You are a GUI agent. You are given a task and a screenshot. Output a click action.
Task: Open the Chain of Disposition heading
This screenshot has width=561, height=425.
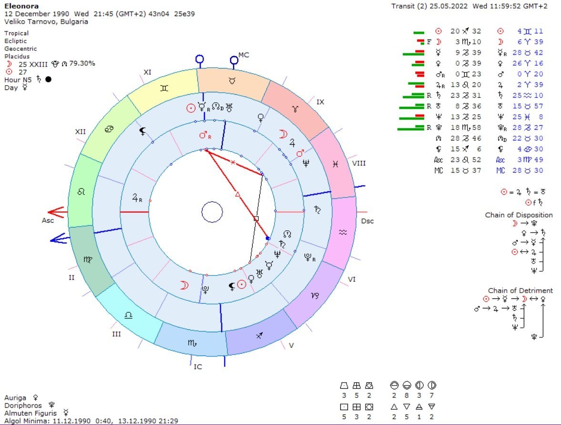click(x=519, y=215)
